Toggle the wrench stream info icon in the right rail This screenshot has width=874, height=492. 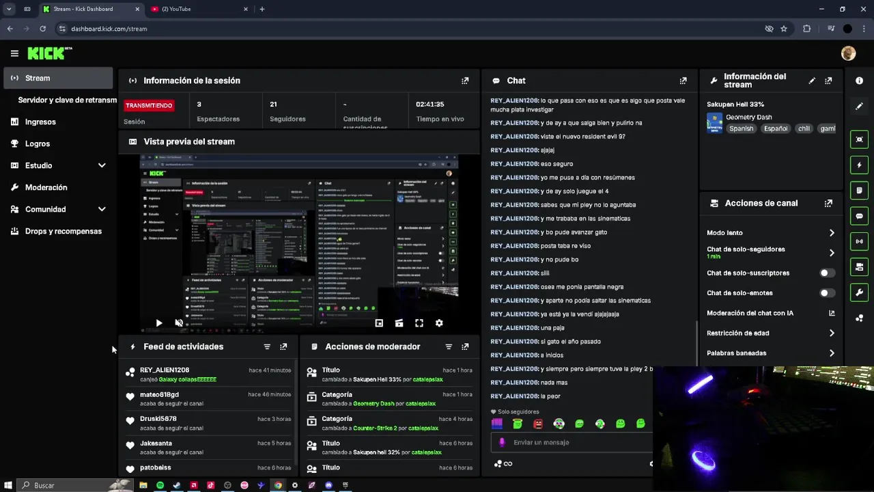pos(859,292)
